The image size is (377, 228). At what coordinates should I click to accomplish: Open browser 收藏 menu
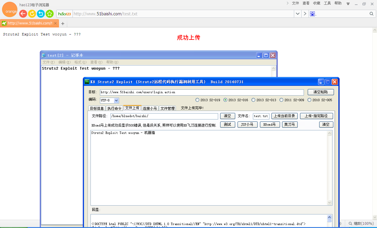317,3
